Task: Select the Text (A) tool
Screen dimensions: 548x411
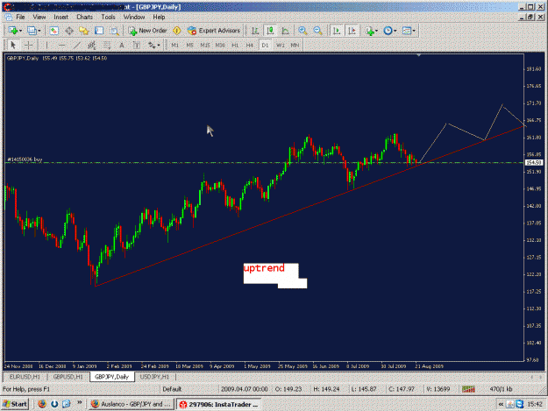Action: coord(122,45)
